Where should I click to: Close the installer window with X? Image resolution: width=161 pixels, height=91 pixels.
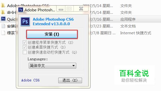coord(81,9)
